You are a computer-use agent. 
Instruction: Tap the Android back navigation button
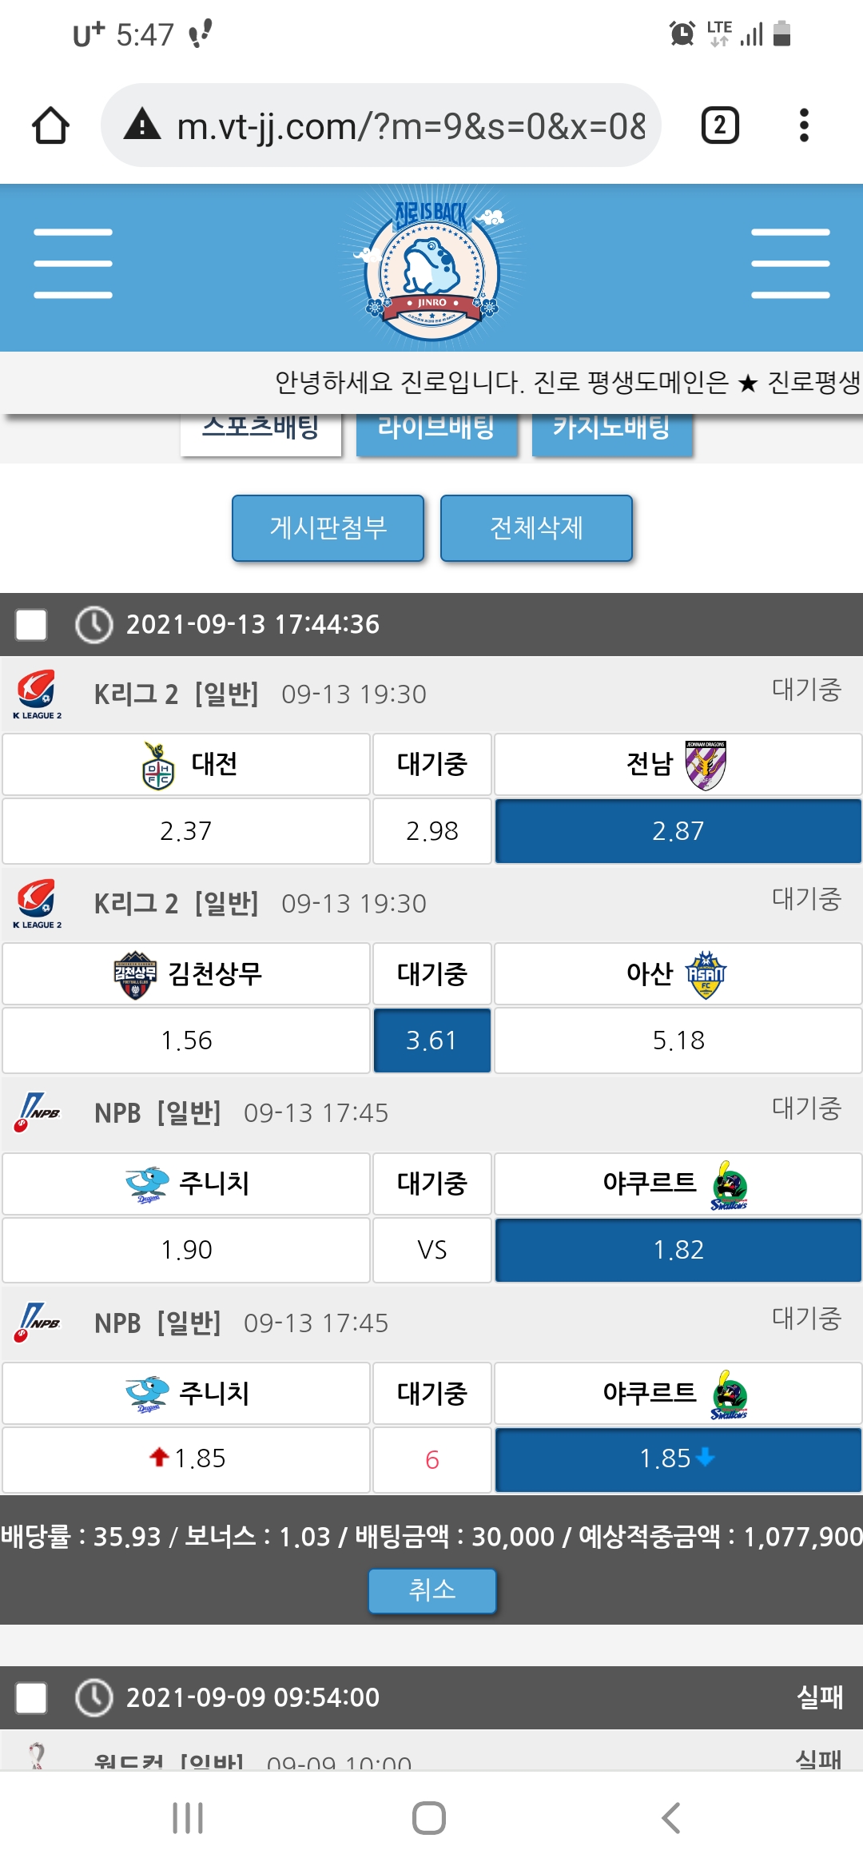tap(671, 1818)
